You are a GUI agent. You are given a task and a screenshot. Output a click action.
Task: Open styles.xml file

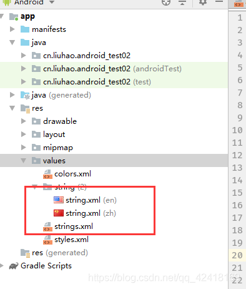(71, 240)
